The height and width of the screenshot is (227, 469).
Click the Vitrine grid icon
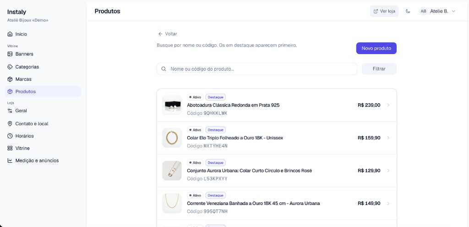10,148
